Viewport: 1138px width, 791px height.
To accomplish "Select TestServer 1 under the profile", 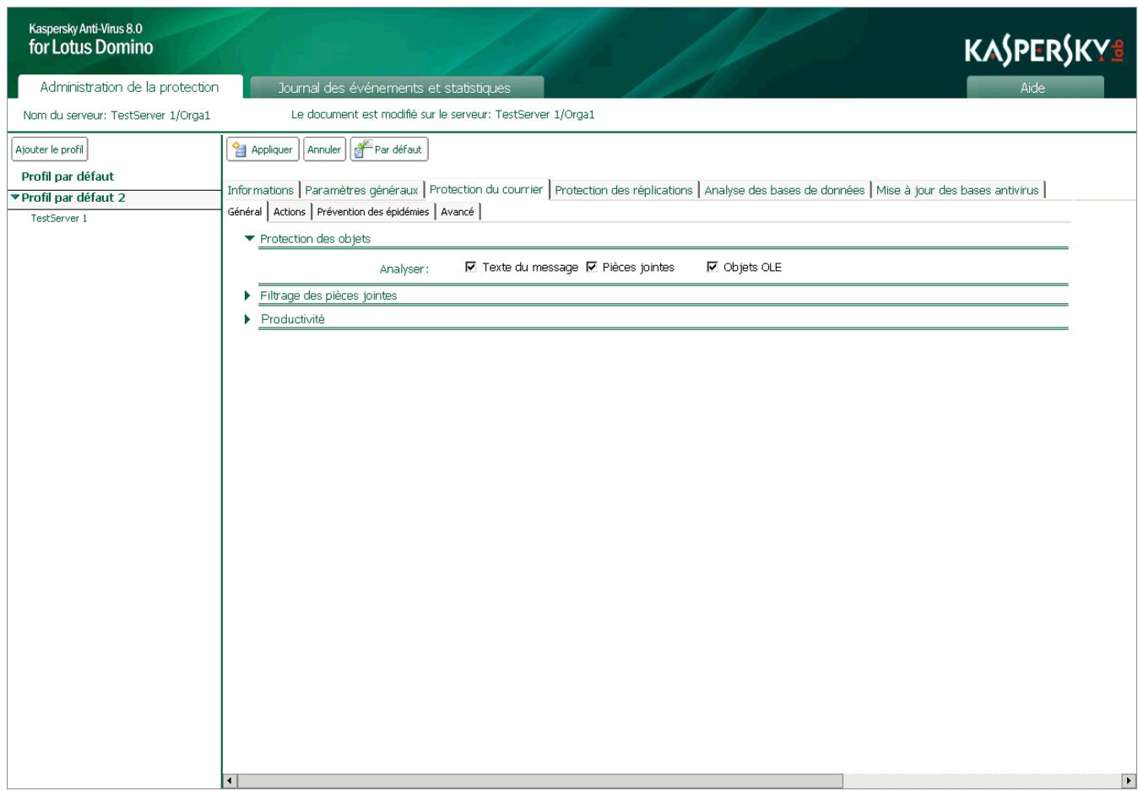I will [x=59, y=218].
